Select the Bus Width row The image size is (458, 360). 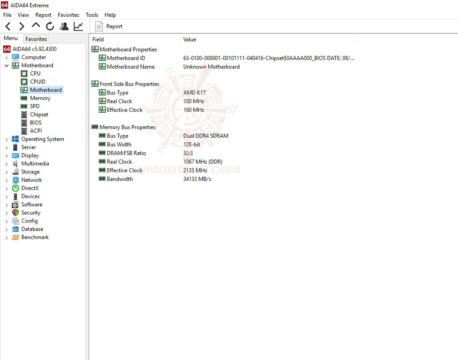(x=223, y=145)
